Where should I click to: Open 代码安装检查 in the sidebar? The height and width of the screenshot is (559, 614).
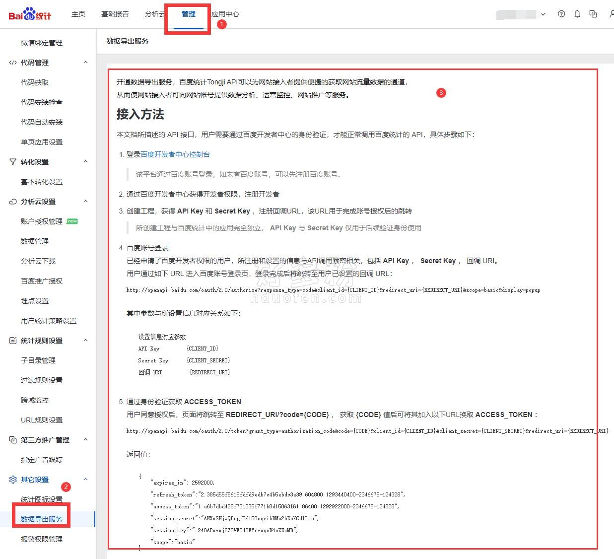point(42,102)
